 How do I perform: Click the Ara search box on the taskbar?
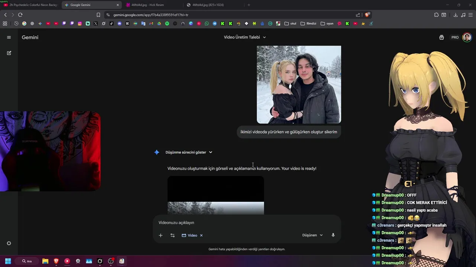point(27,261)
